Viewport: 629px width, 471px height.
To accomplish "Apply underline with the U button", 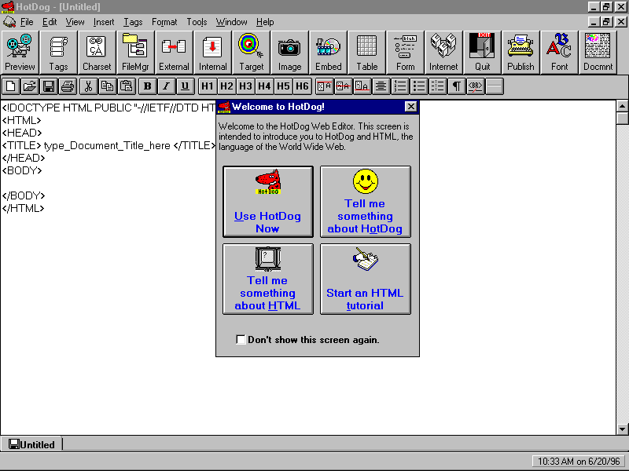I will (185, 86).
